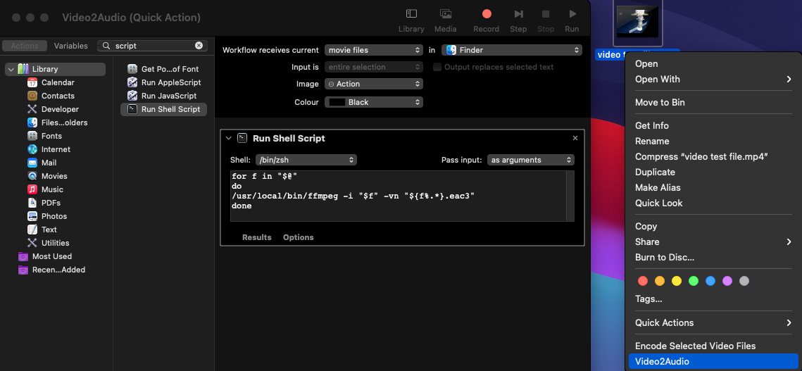Click the action search input field
This screenshot has width=802, height=371.
click(x=152, y=46)
